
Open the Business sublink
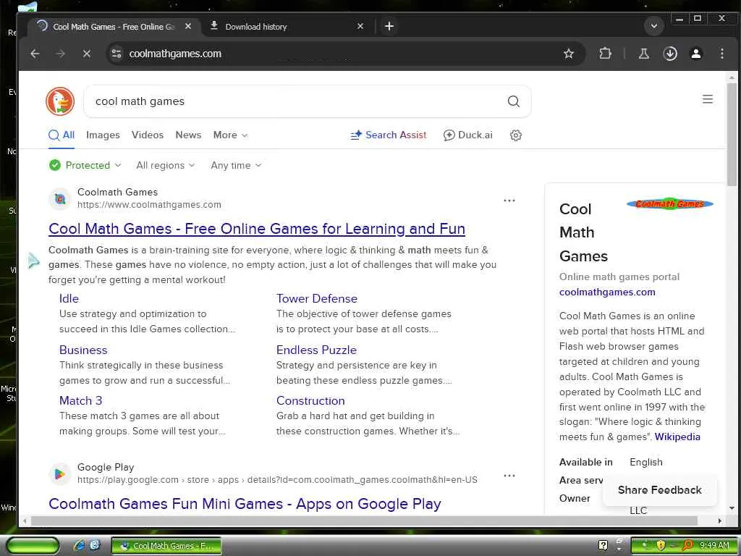(x=83, y=350)
